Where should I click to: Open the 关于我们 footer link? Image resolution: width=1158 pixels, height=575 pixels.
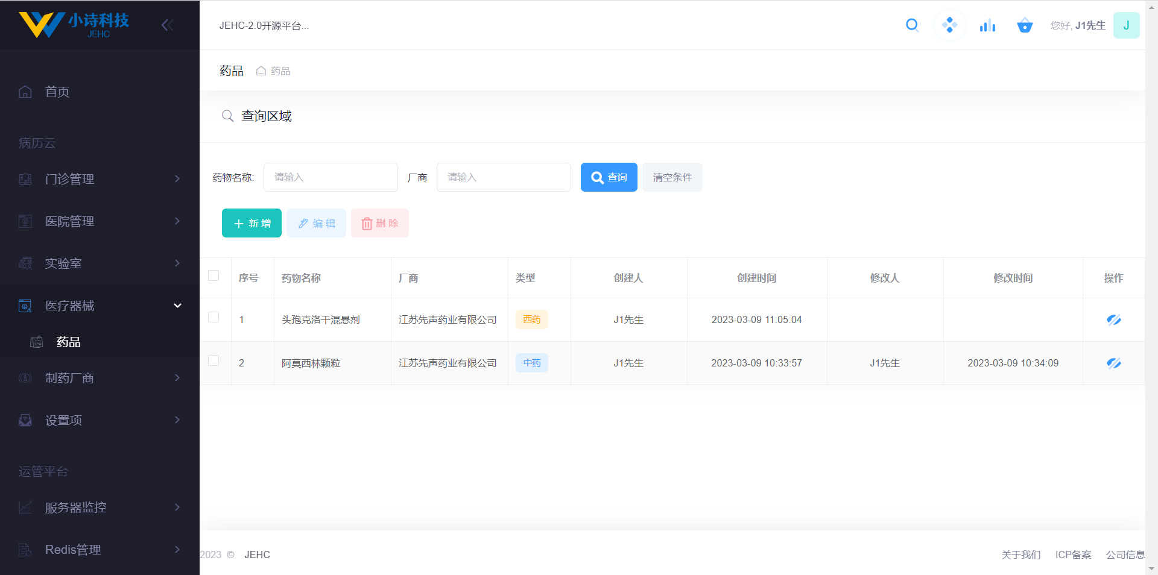click(x=1020, y=555)
